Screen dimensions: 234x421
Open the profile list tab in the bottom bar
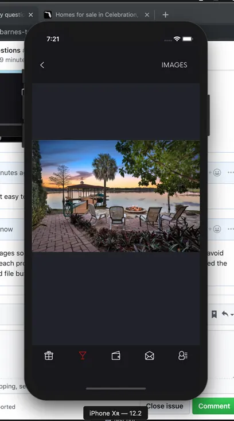183,356
